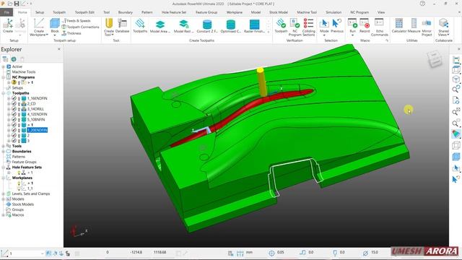The width and height of the screenshot is (462, 260).
Task: Open the tool Database
Action: pyautogui.click(x=122, y=25)
